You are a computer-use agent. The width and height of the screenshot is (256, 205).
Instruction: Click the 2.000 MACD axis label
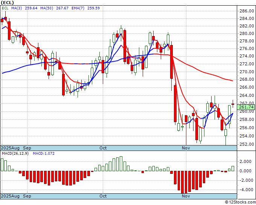(245, 161)
